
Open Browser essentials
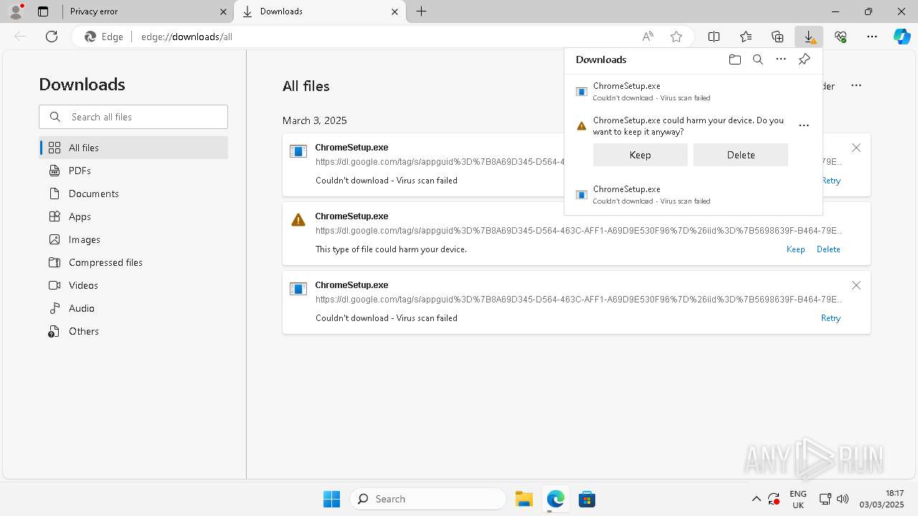pyautogui.click(x=841, y=37)
